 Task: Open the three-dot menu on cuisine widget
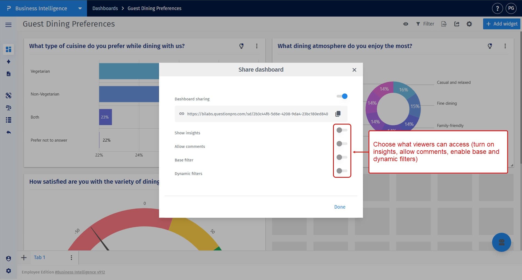tap(256, 46)
